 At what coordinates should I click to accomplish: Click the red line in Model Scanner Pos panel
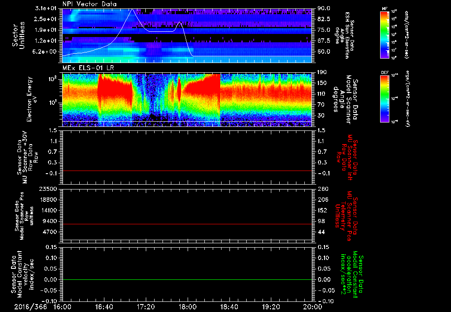[x=187, y=224]
